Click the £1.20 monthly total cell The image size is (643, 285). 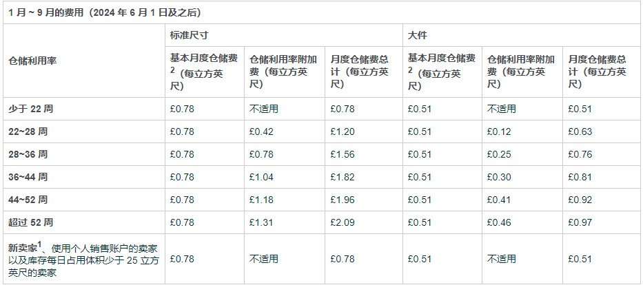pyautogui.click(x=342, y=131)
